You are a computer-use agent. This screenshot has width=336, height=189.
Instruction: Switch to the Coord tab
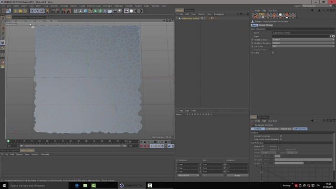[262, 25]
